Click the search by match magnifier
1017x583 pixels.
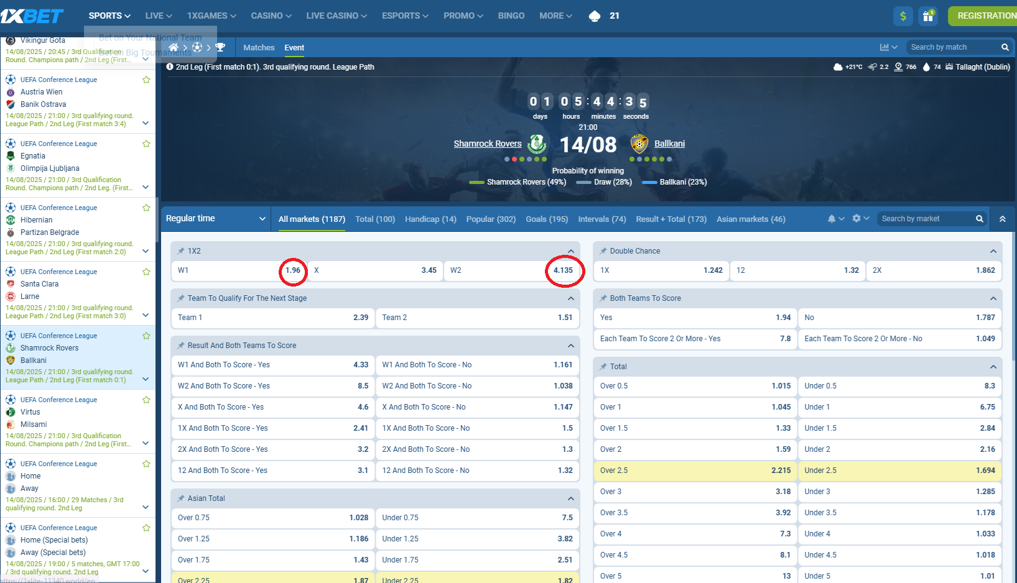coord(1005,47)
